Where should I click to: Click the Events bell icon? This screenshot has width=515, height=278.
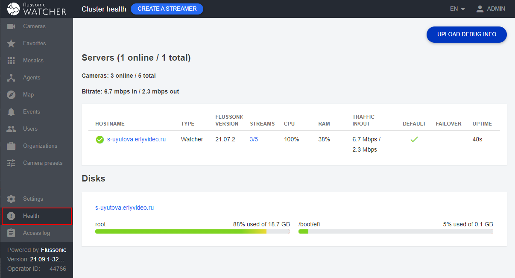pyautogui.click(x=12, y=112)
